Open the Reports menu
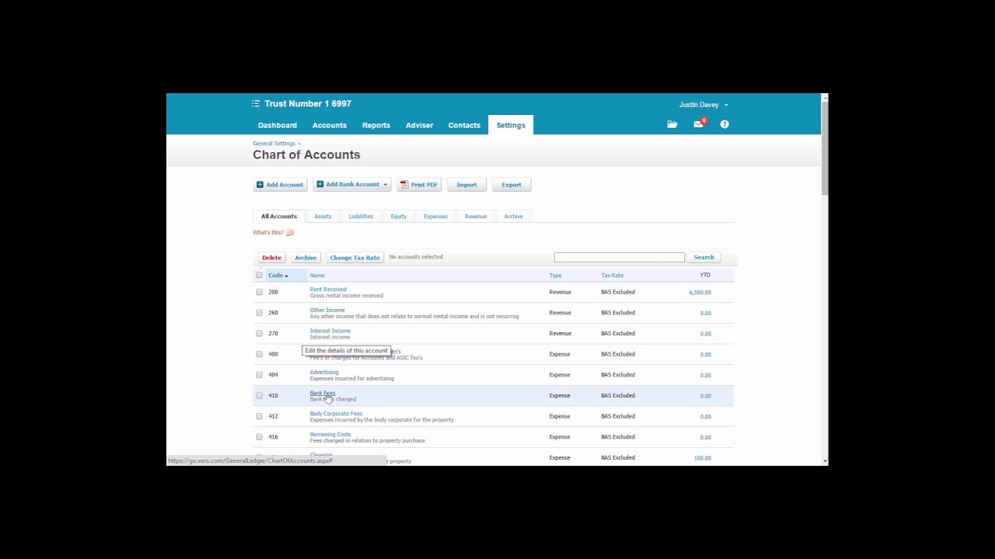The height and width of the screenshot is (559, 995). tap(376, 125)
